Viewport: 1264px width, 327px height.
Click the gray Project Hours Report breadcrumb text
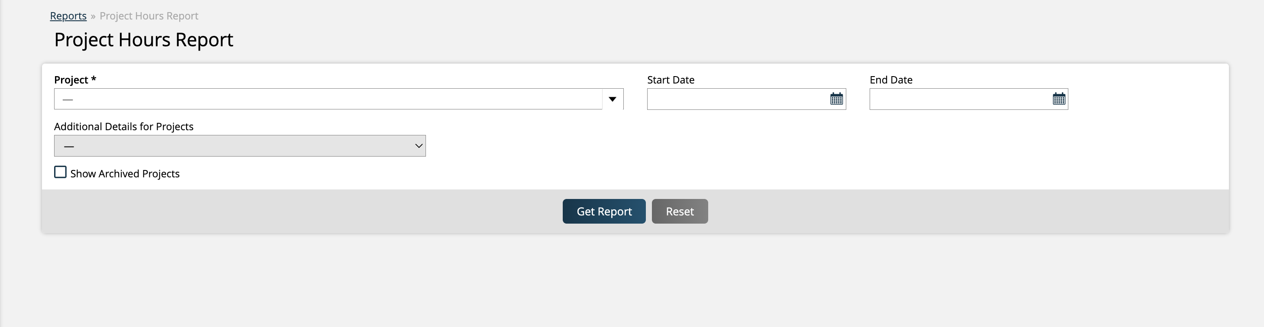[148, 16]
